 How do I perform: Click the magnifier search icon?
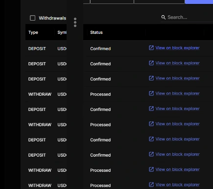point(164,17)
